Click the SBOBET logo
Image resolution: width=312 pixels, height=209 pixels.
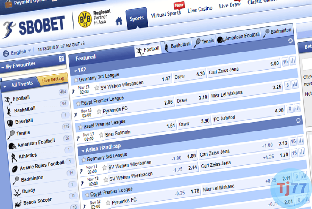click(x=34, y=26)
